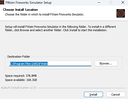The height and width of the screenshot is (99, 128).
Task: Click the 'FWsim Fireworks Simulator Setup' window title
Action: (28, 3)
